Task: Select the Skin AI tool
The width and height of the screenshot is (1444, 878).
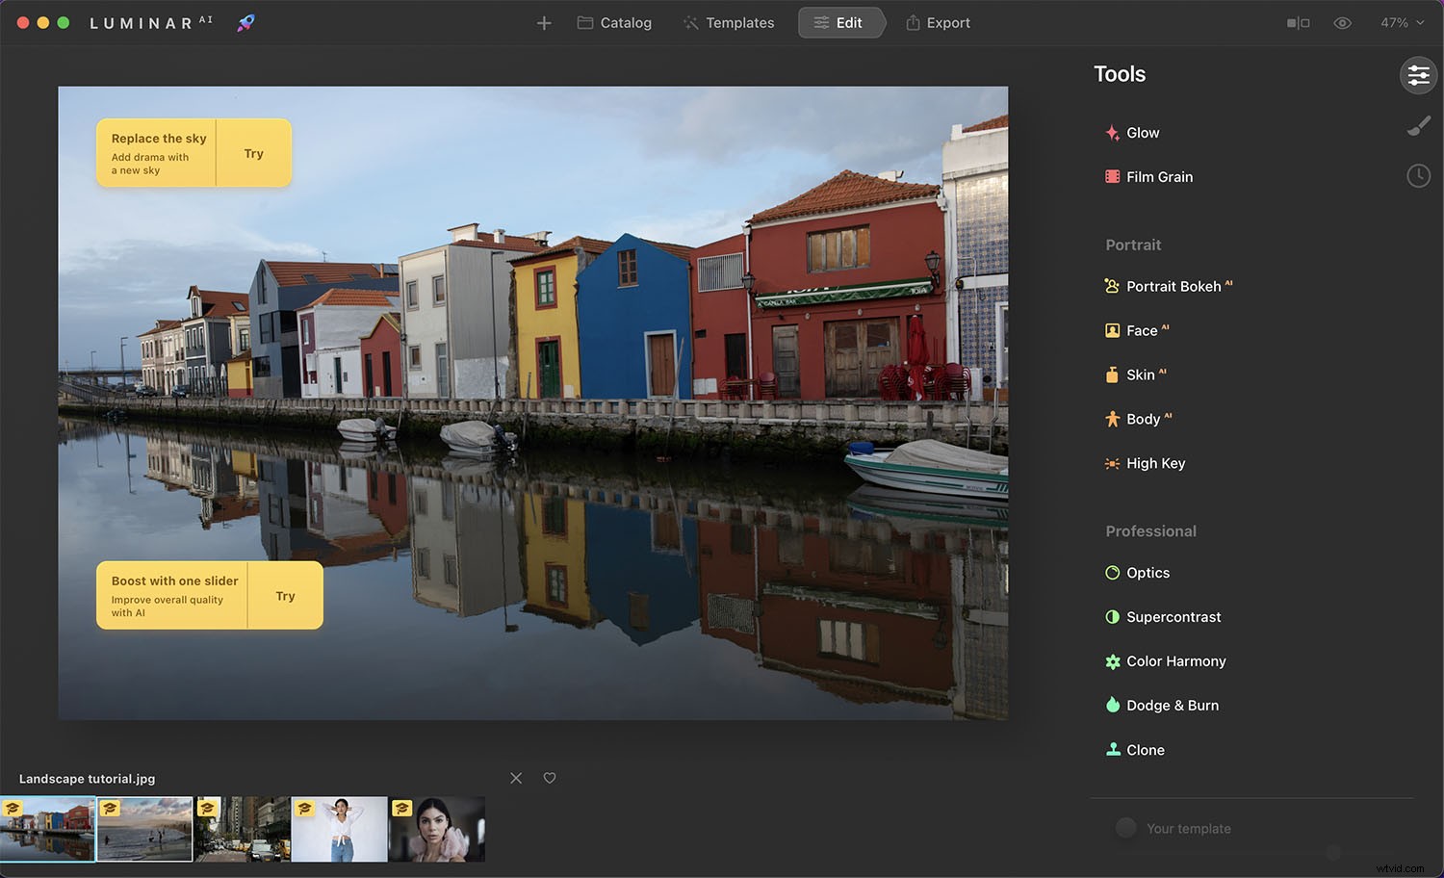Action: (1145, 374)
